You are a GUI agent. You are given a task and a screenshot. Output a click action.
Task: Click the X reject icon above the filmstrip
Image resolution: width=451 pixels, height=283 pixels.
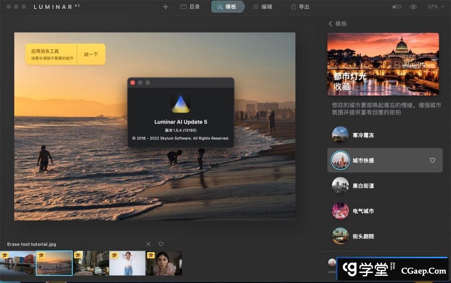149,244
